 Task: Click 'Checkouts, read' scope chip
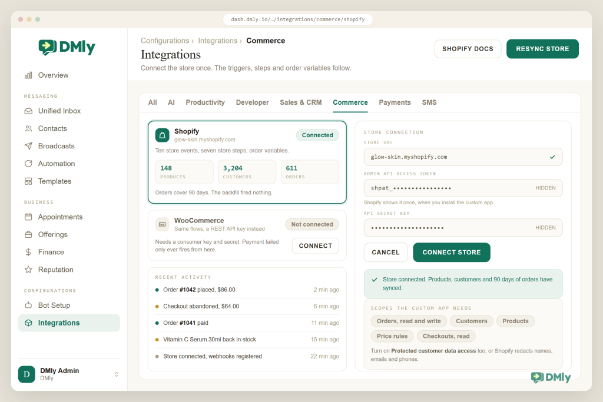pos(446,336)
